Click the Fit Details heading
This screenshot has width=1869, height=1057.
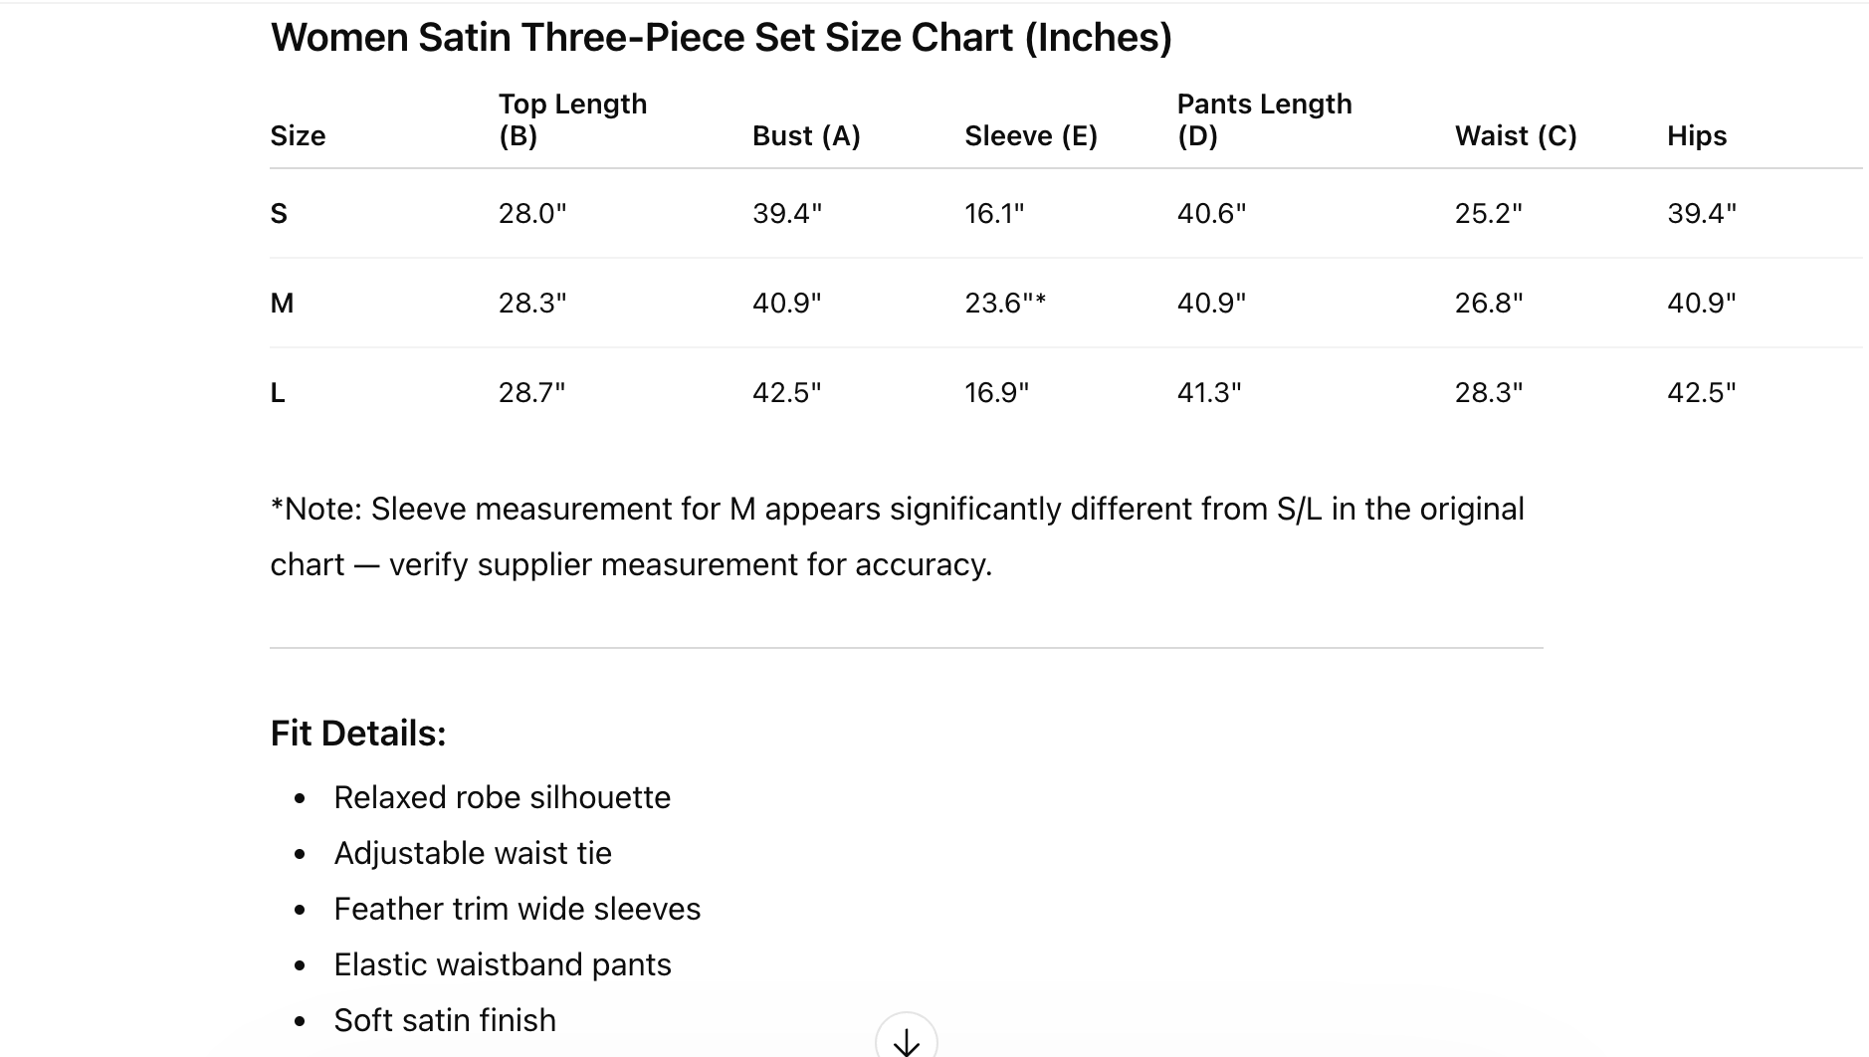coord(358,734)
